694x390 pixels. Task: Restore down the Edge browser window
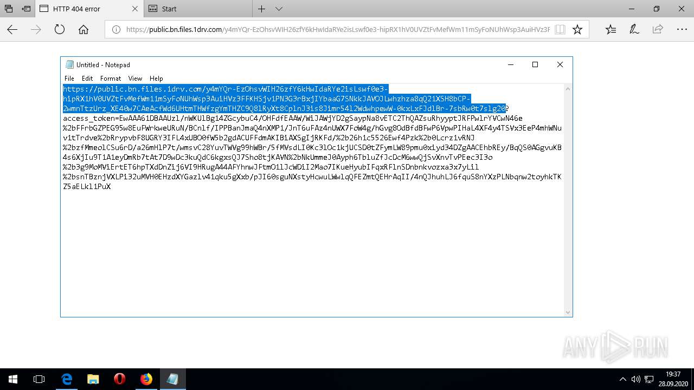(657, 9)
